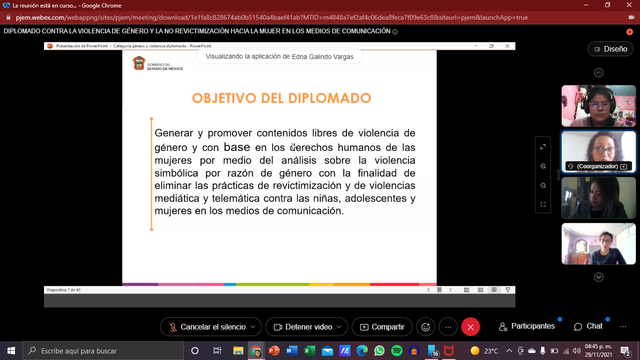Switch to Slide Sorter view icon
This screenshot has width=640, height=360.
pyautogui.click(x=480, y=290)
